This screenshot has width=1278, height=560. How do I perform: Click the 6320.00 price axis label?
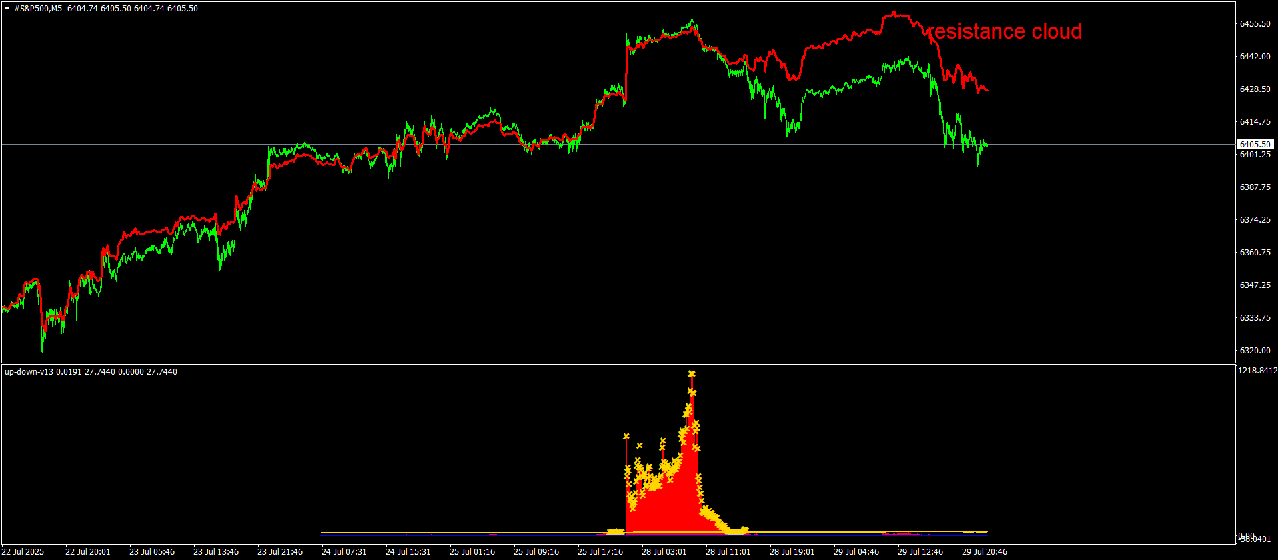(x=1254, y=350)
